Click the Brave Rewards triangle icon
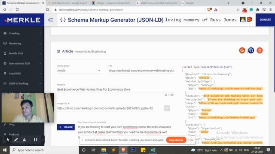Image resolution: width=275 pixels, height=154 pixels. (x=216, y=9)
